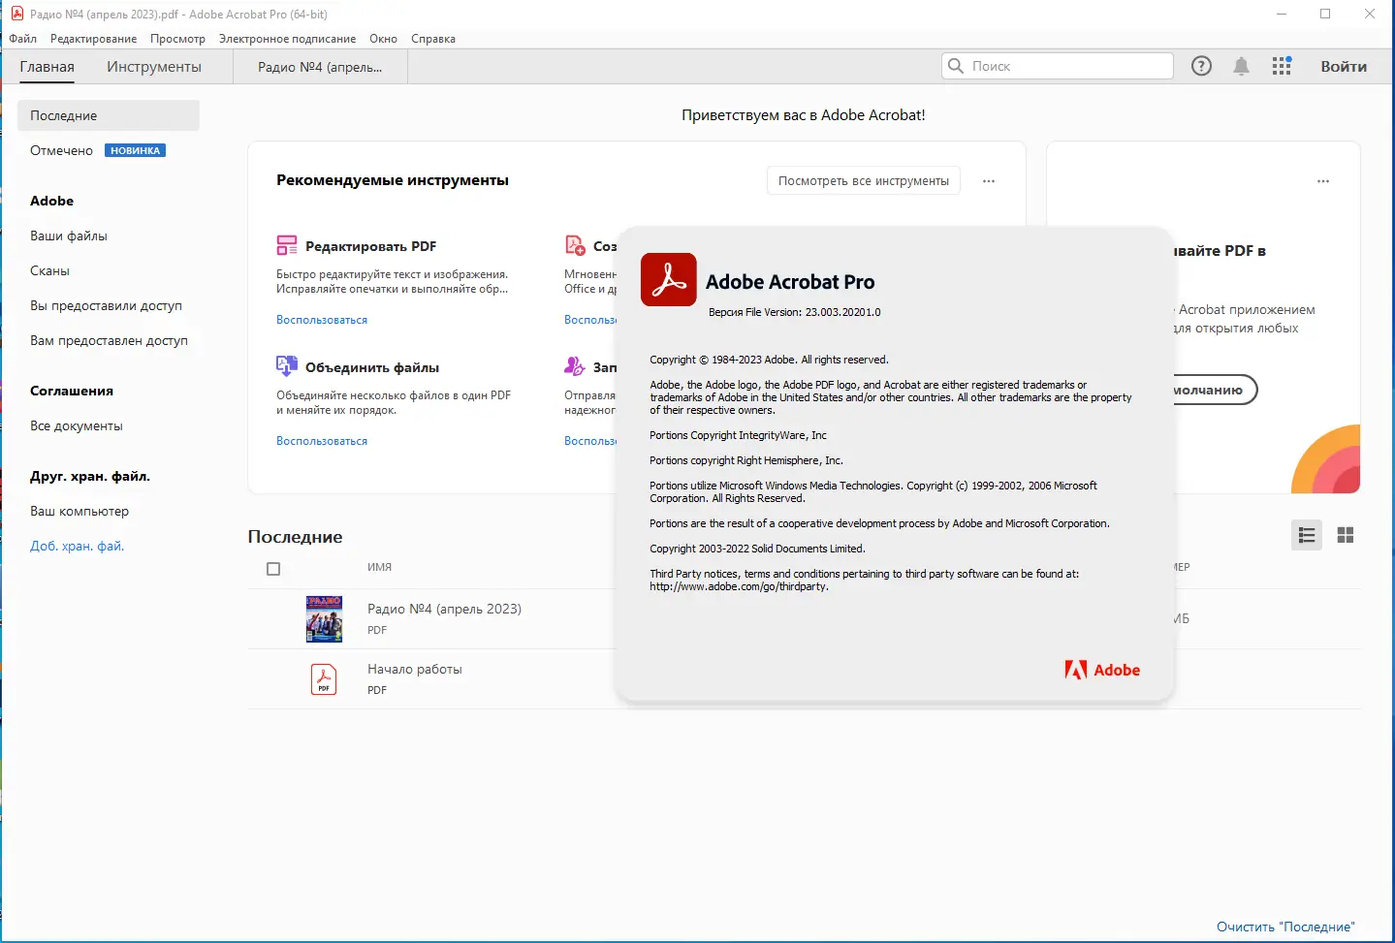1395x943 pixels.
Task: Switch to the Главная tab
Action: [x=48, y=67]
